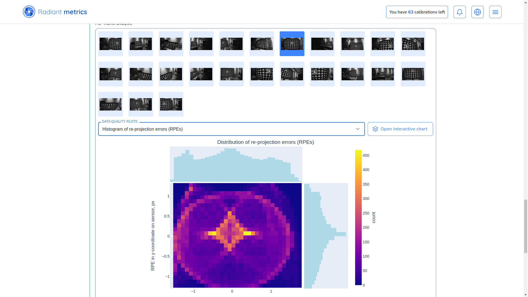
Task: Click the top marginal histogram plot
Action: coord(236,164)
